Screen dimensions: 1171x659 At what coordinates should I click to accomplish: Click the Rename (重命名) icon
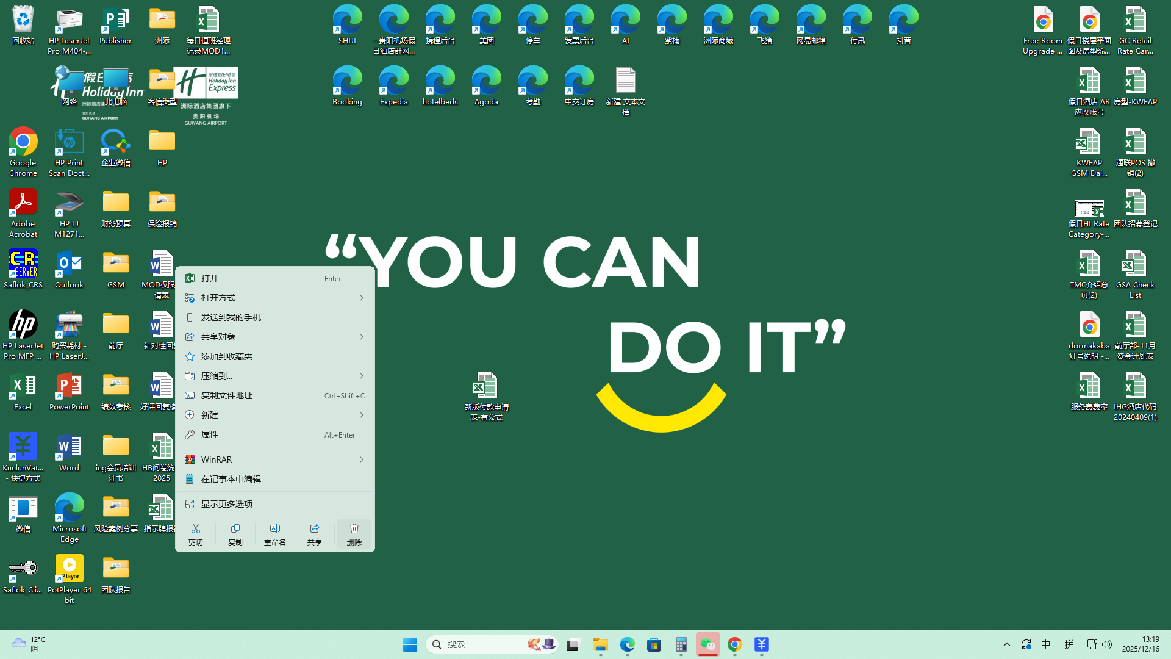point(274,528)
